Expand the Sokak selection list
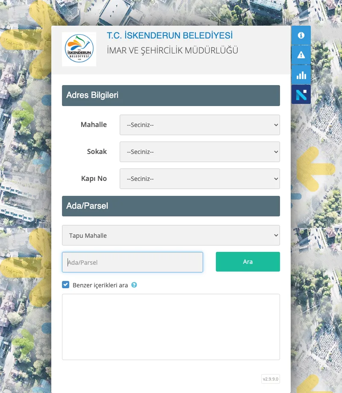The image size is (342, 393). click(x=200, y=152)
